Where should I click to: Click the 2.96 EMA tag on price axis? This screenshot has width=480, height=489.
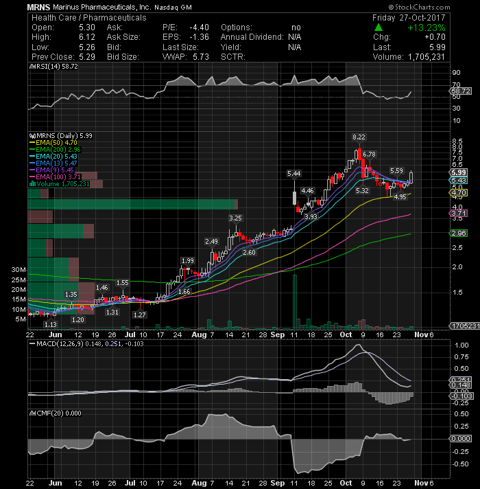[x=459, y=234]
